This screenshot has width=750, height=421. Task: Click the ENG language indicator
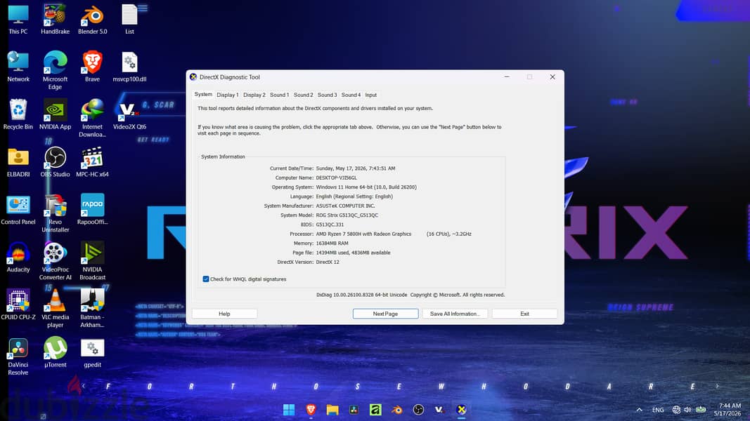(x=658, y=410)
